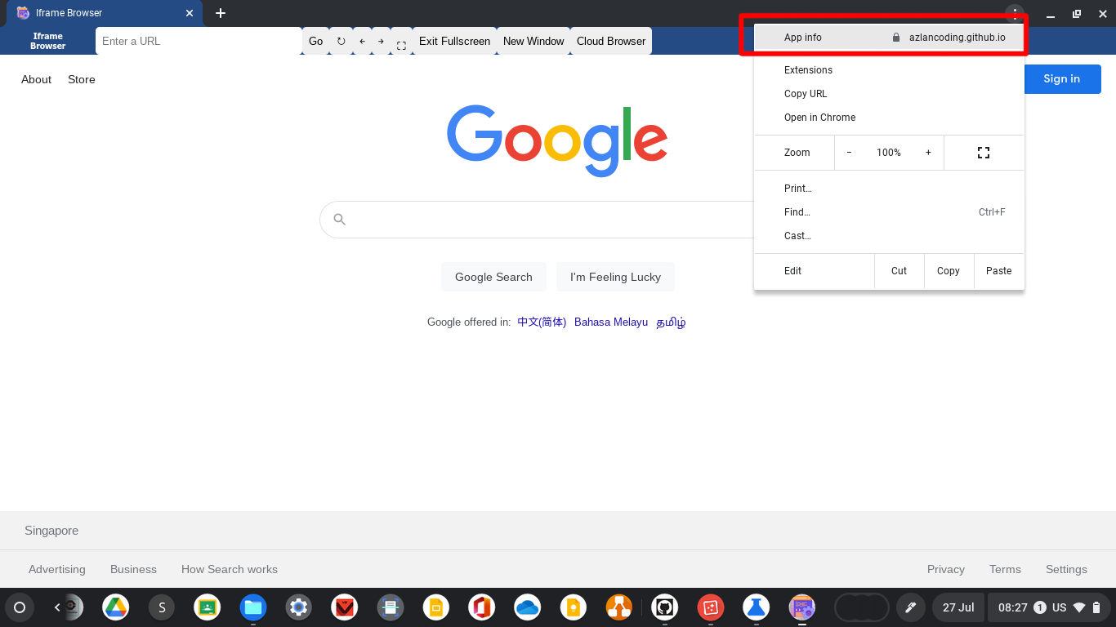Open the Settings footer link
Screen dimensions: 1116x627
coord(1066,569)
